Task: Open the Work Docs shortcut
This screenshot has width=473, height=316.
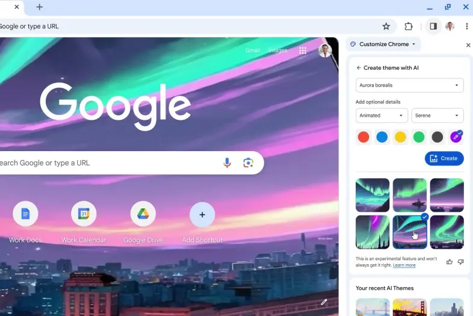Action: click(25, 214)
